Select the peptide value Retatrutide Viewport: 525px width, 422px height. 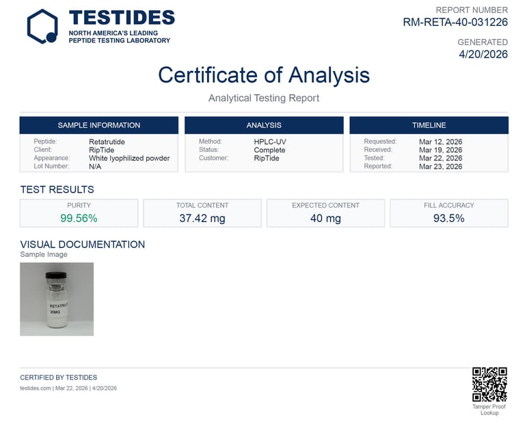tap(107, 142)
